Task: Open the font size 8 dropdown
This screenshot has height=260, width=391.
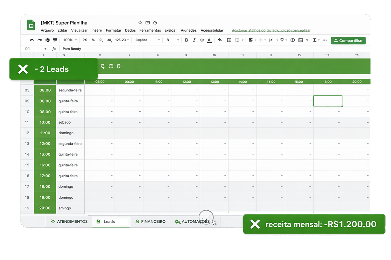Action: click(172, 40)
